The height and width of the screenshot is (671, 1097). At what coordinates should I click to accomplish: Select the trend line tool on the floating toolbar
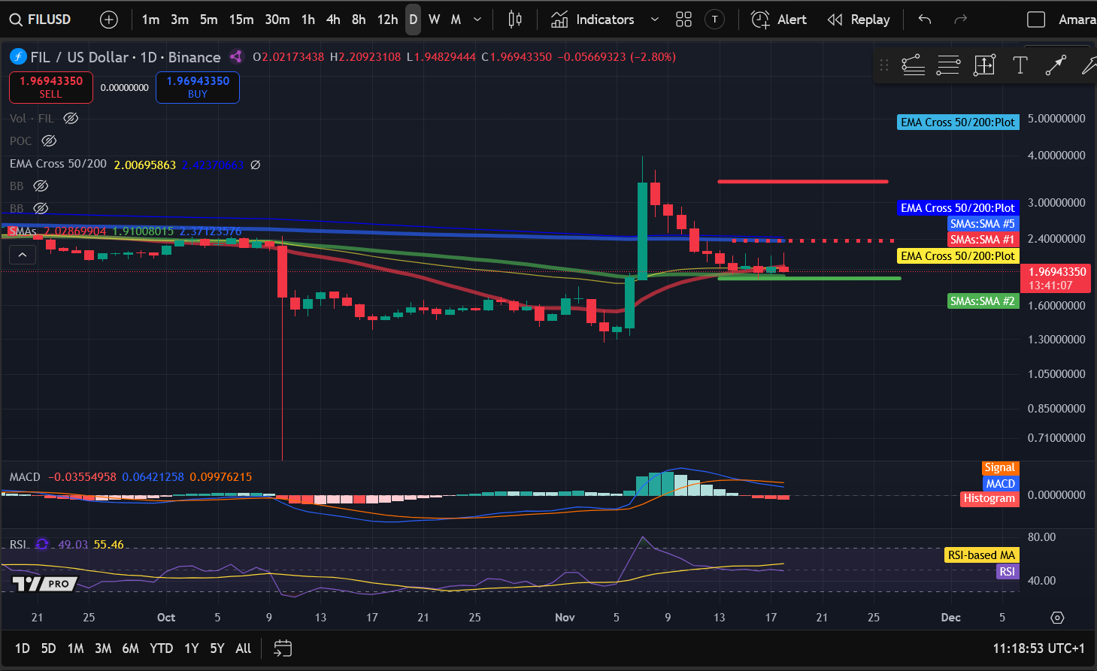(913, 65)
